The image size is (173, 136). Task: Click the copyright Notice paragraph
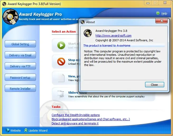123,58
